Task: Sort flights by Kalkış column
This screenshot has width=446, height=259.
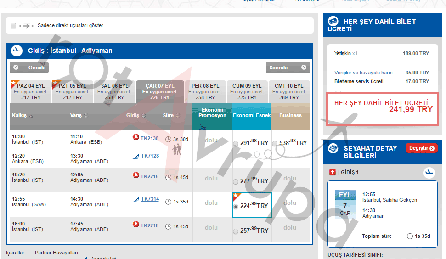Action: 31,116
